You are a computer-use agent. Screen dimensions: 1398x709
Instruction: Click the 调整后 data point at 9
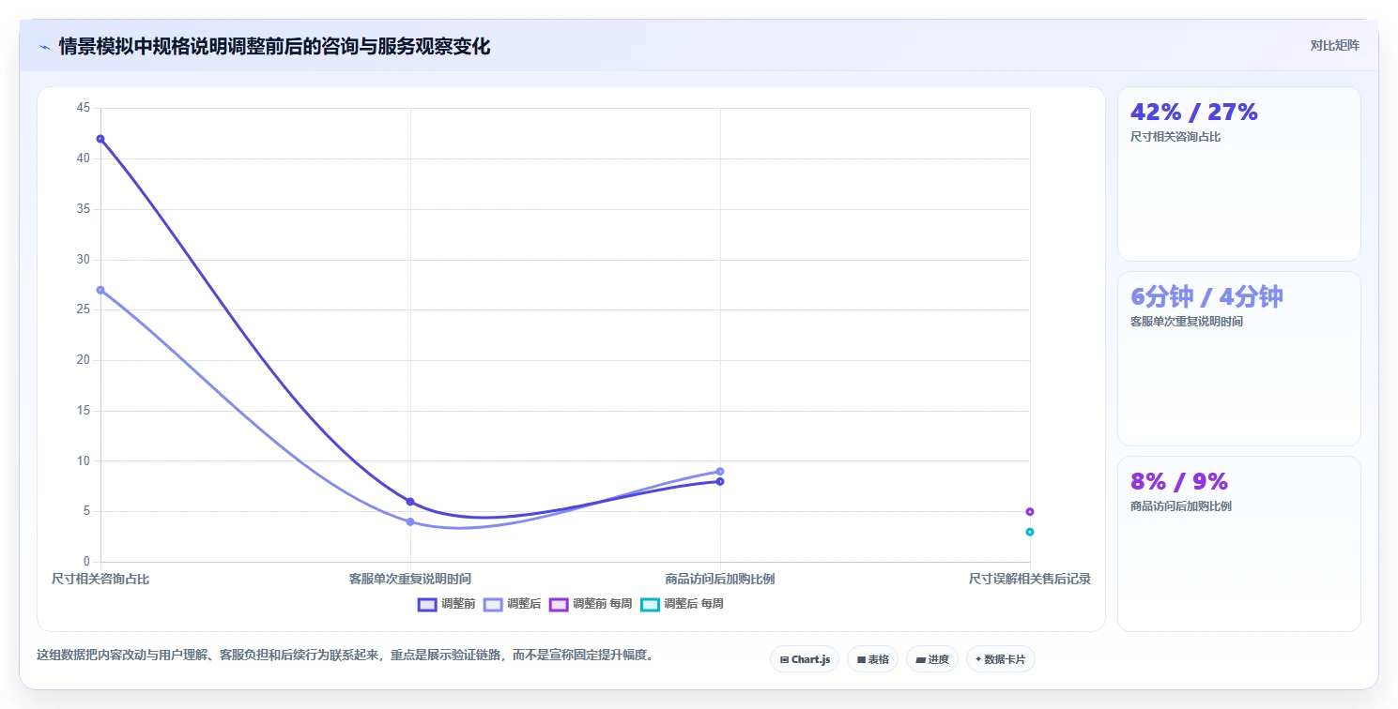pyautogui.click(x=720, y=471)
